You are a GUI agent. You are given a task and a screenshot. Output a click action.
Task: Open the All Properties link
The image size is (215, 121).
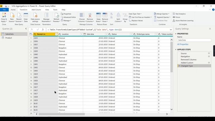click(x=183, y=44)
